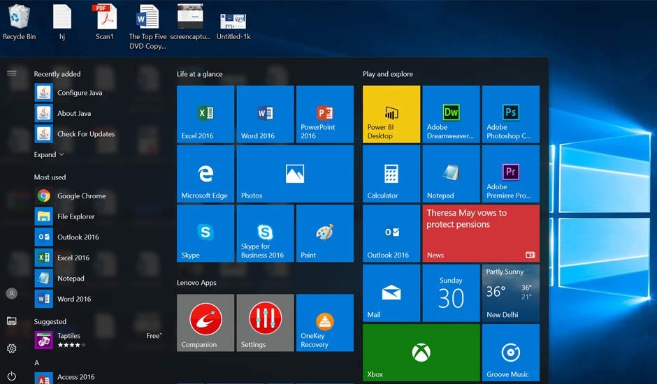657x384 pixels.
Task: Launch the PowerPoint 2016 tile
Action: coord(324,114)
